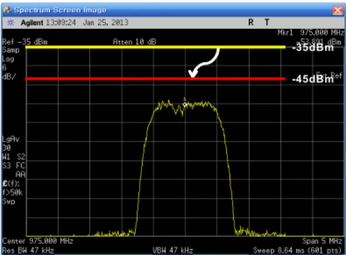Click the '13:09:24' time stamp
Image resolution: width=346 pixels, height=255 pixels.
click(61, 23)
